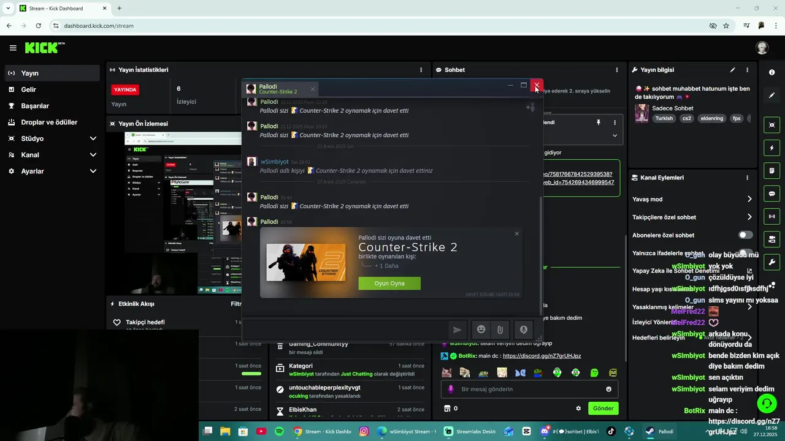Click the Steam chat attachment icon
The width and height of the screenshot is (785, 441).
[500, 330]
